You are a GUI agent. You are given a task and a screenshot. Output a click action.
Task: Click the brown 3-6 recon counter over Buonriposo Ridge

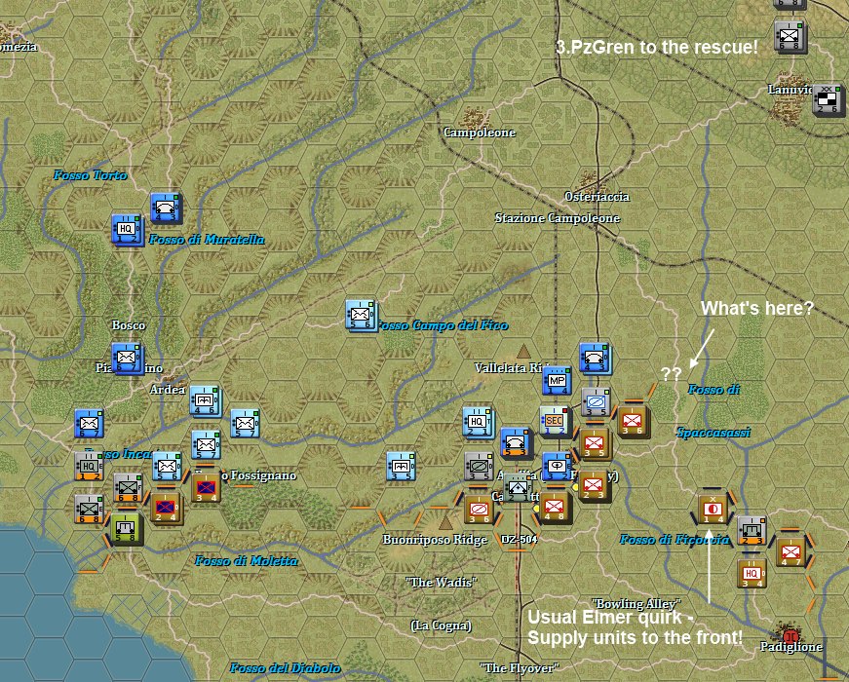coord(479,510)
